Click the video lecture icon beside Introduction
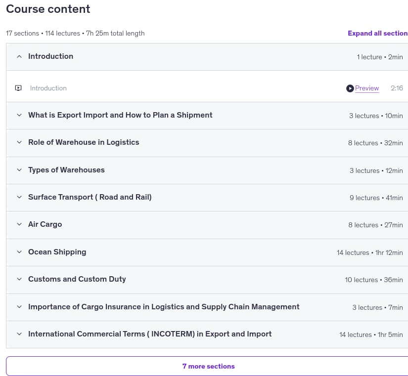 (x=18, y=88)
